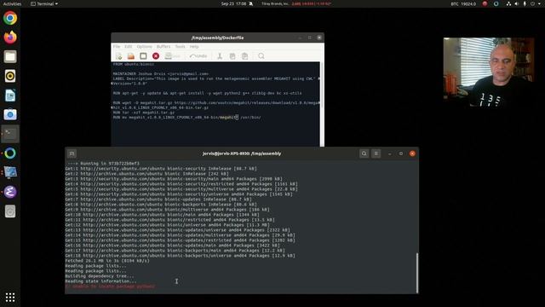
Task: Open the File menu in Emacs
Action: coord(117,47)
